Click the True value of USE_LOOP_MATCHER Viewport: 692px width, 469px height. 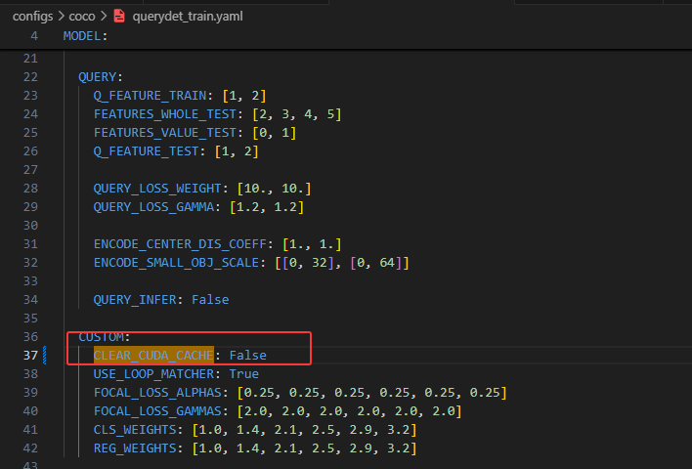click(x=244, y=373)
